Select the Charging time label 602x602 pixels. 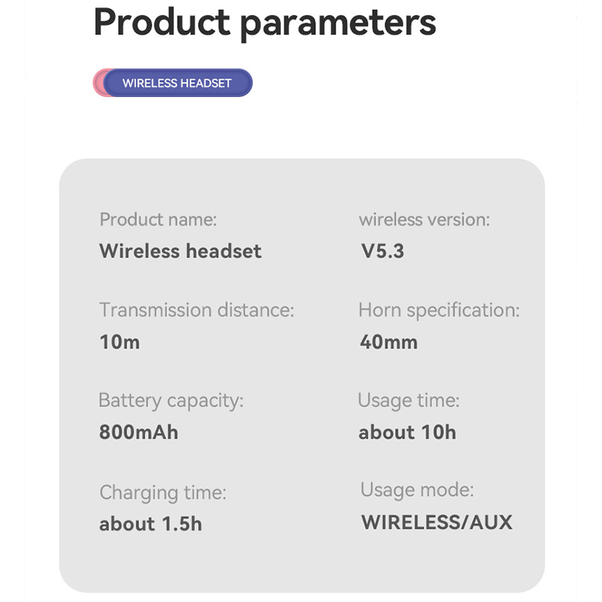pos(163,493)
